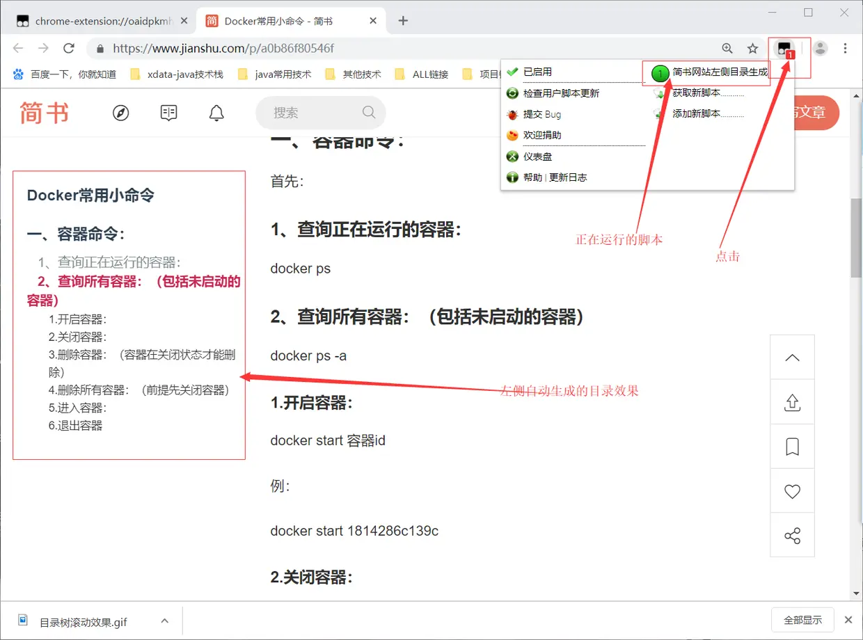863x640 pixels.
Task: Open the Jianshu notifications bell icon
Action: point(216,113)
